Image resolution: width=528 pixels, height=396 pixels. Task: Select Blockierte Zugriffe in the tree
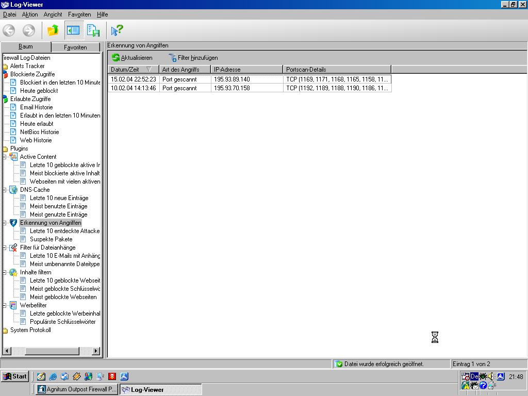(32, 74)
